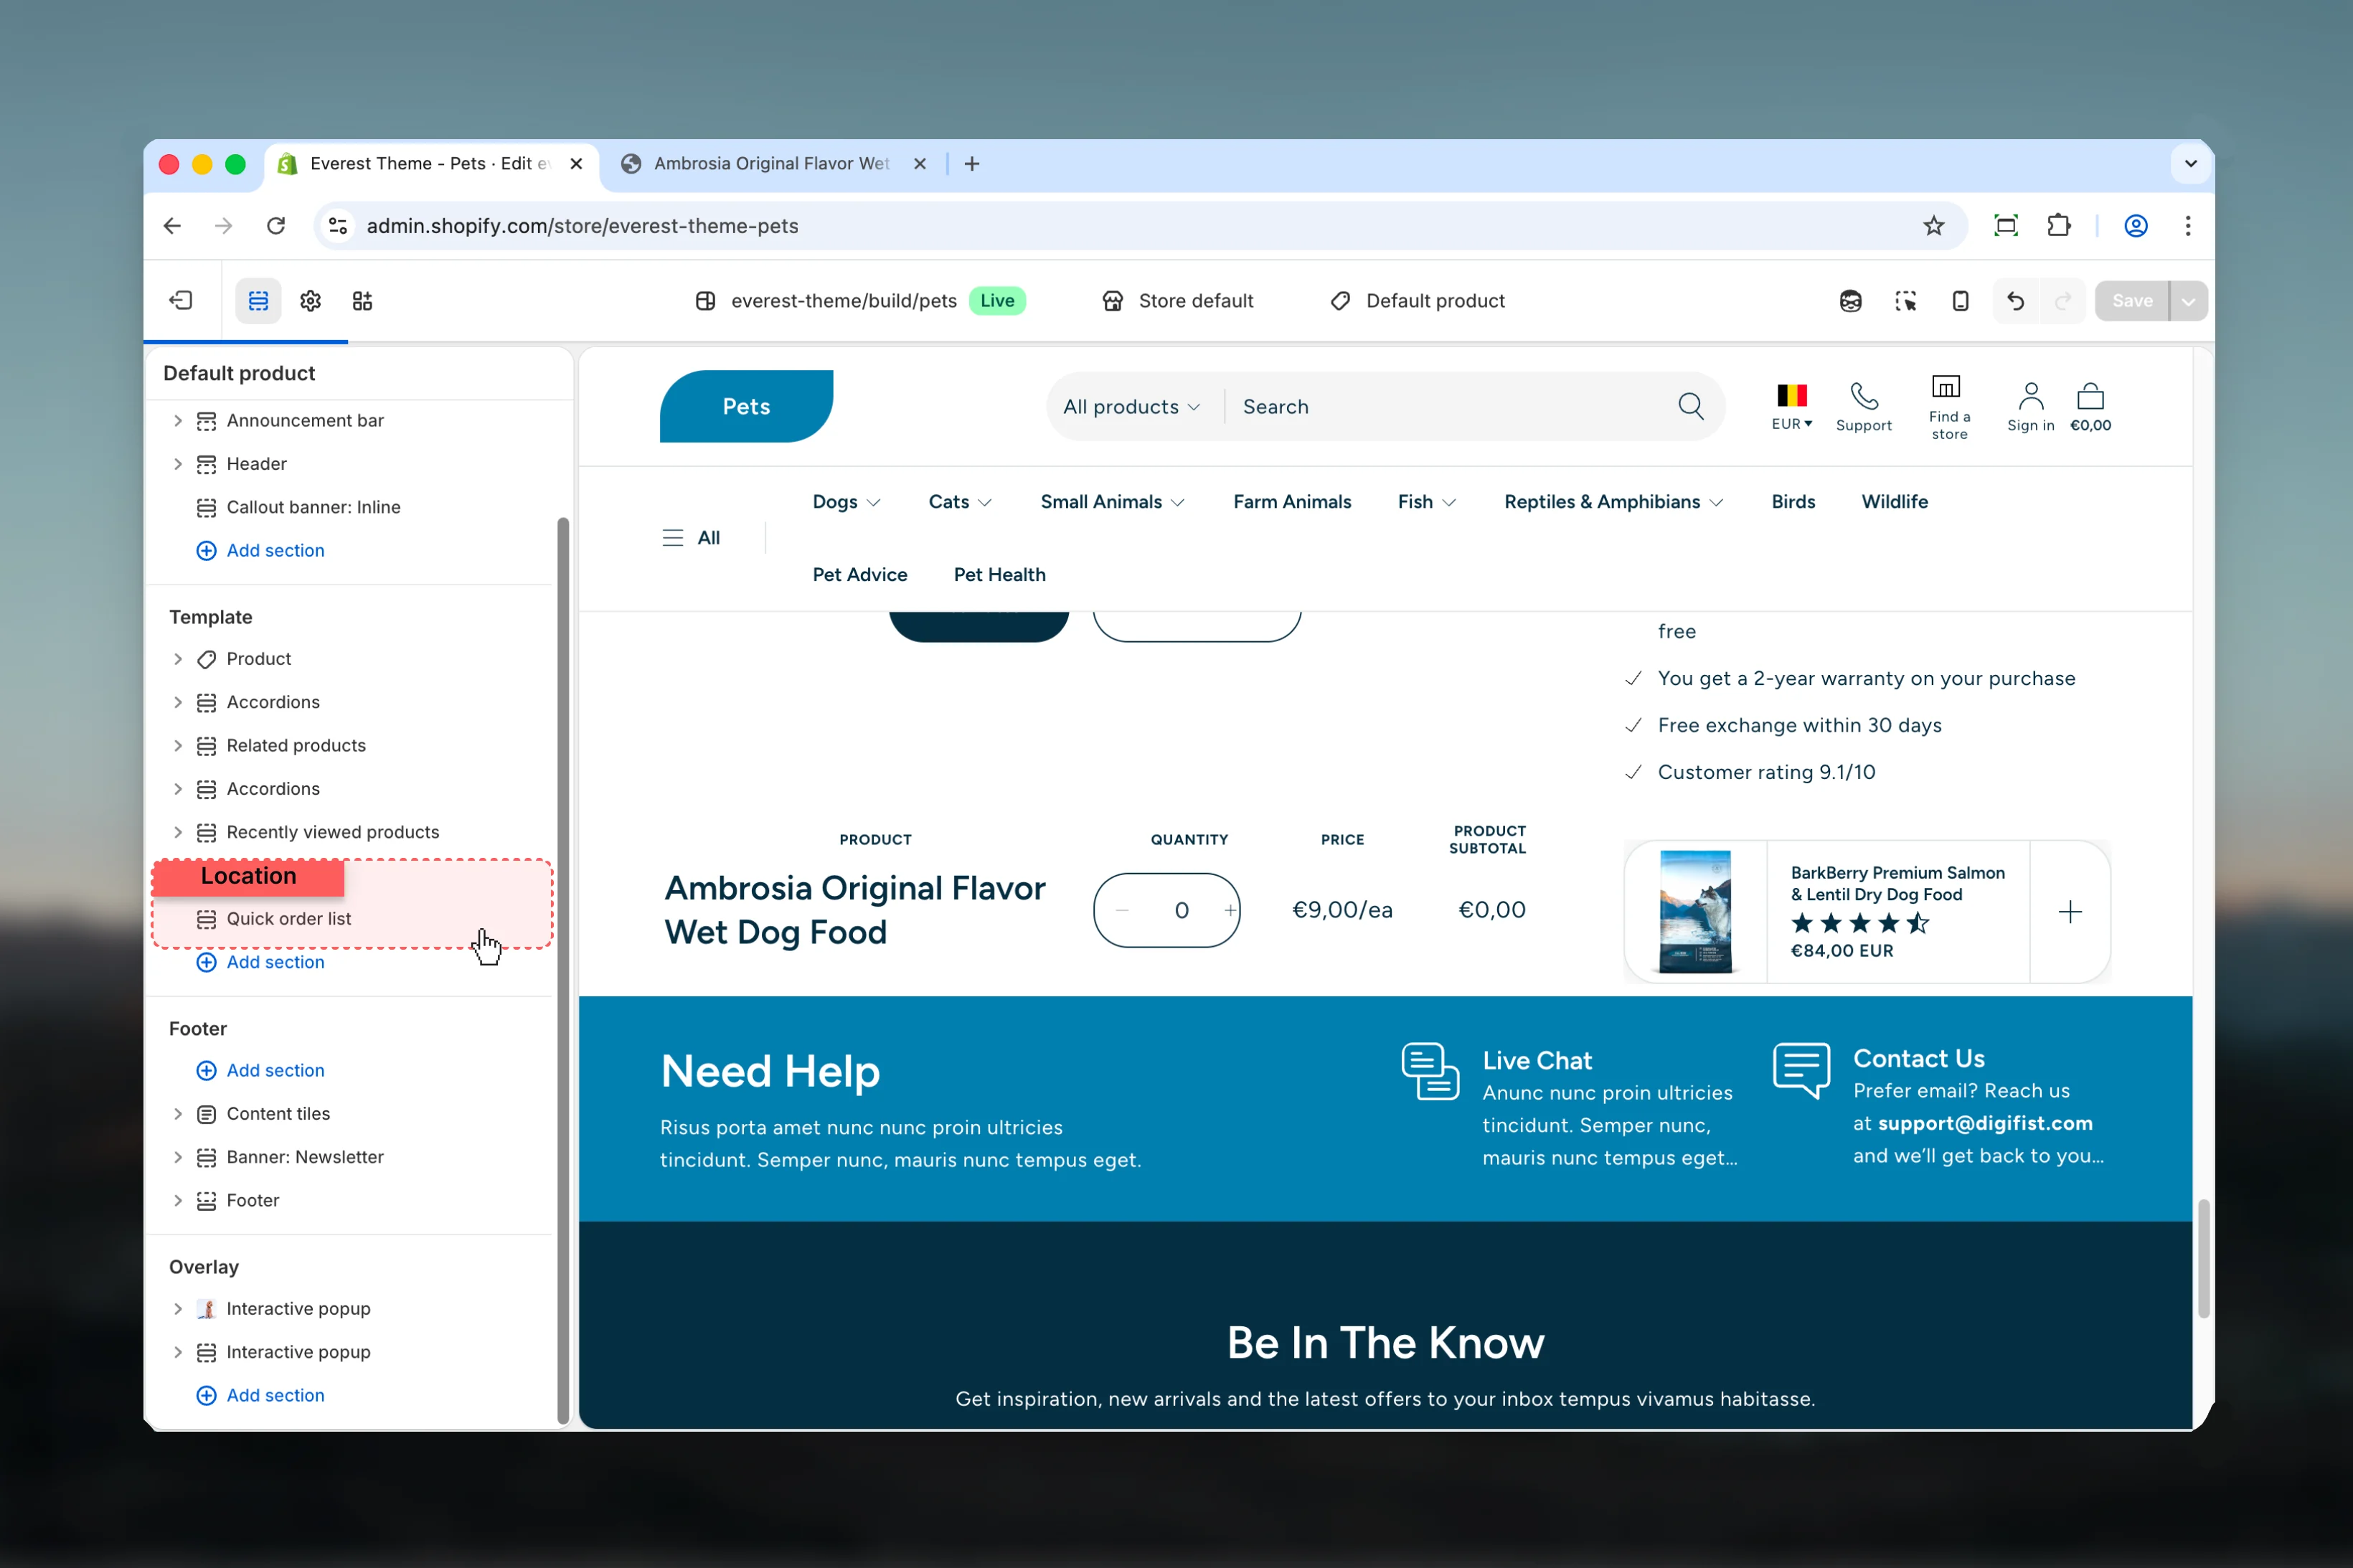
Task: Expand the Announcement bar section
Action: (x=178, y=421)
